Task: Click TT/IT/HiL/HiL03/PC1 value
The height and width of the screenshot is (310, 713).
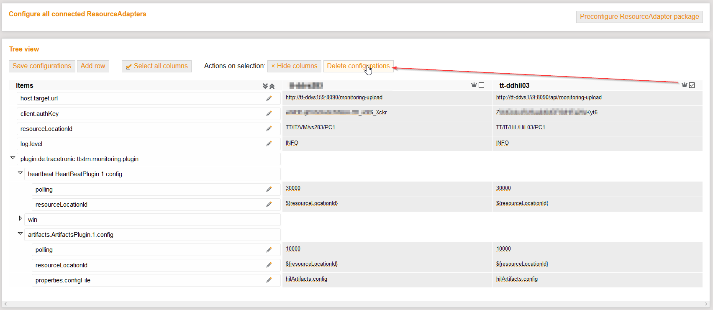Action: [521, 128]
